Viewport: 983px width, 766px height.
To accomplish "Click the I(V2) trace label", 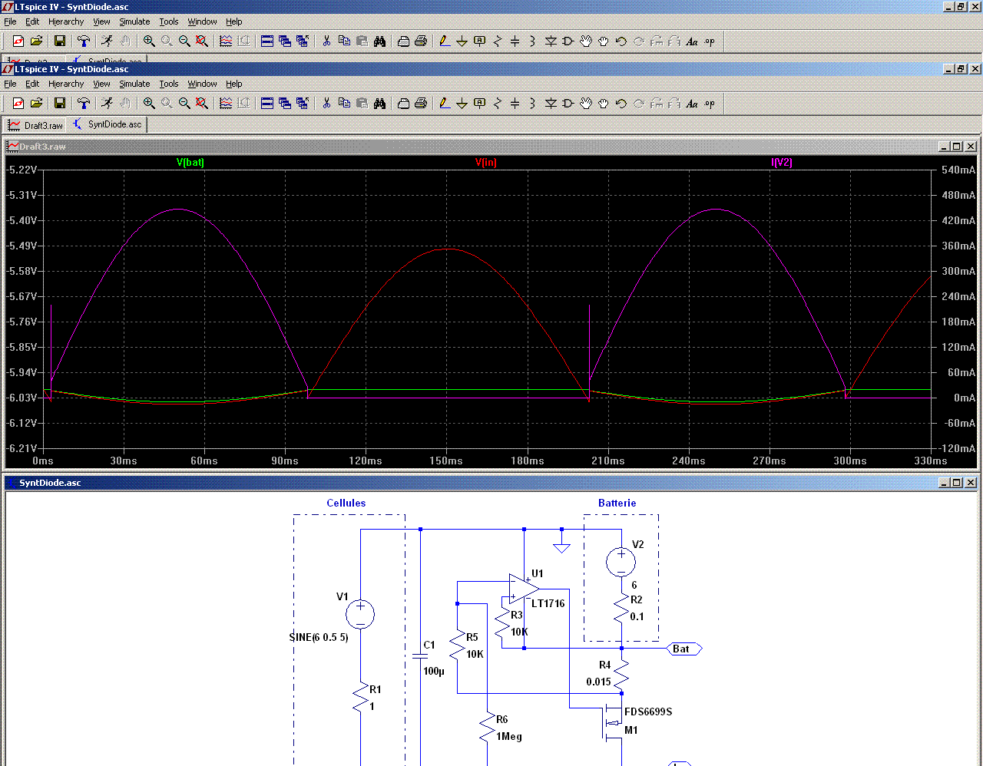I will (x=782, y=162).
